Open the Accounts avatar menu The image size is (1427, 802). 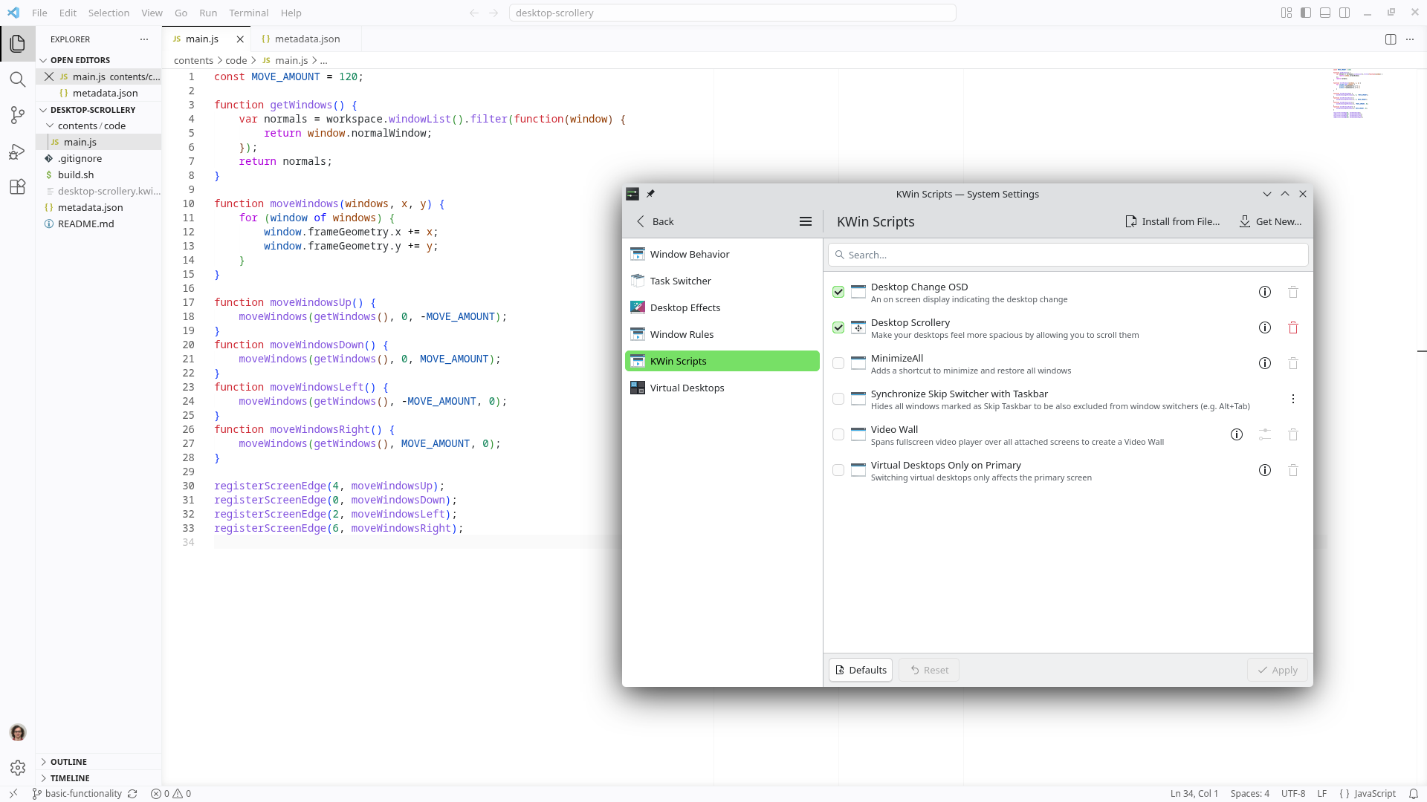tap(18, 732)
